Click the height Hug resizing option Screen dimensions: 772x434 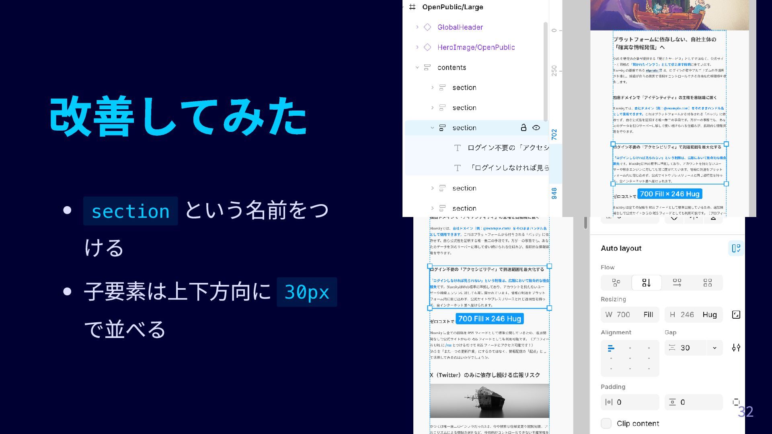click(709, 315)
